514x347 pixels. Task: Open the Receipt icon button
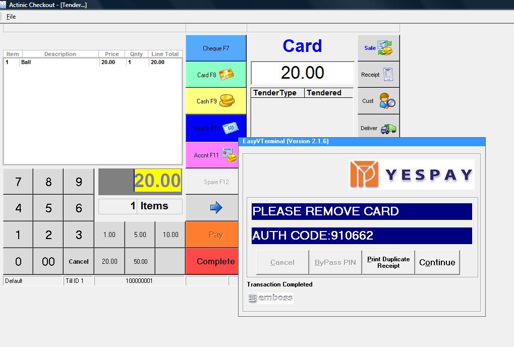pyautogui.click(x=378, y=75)
